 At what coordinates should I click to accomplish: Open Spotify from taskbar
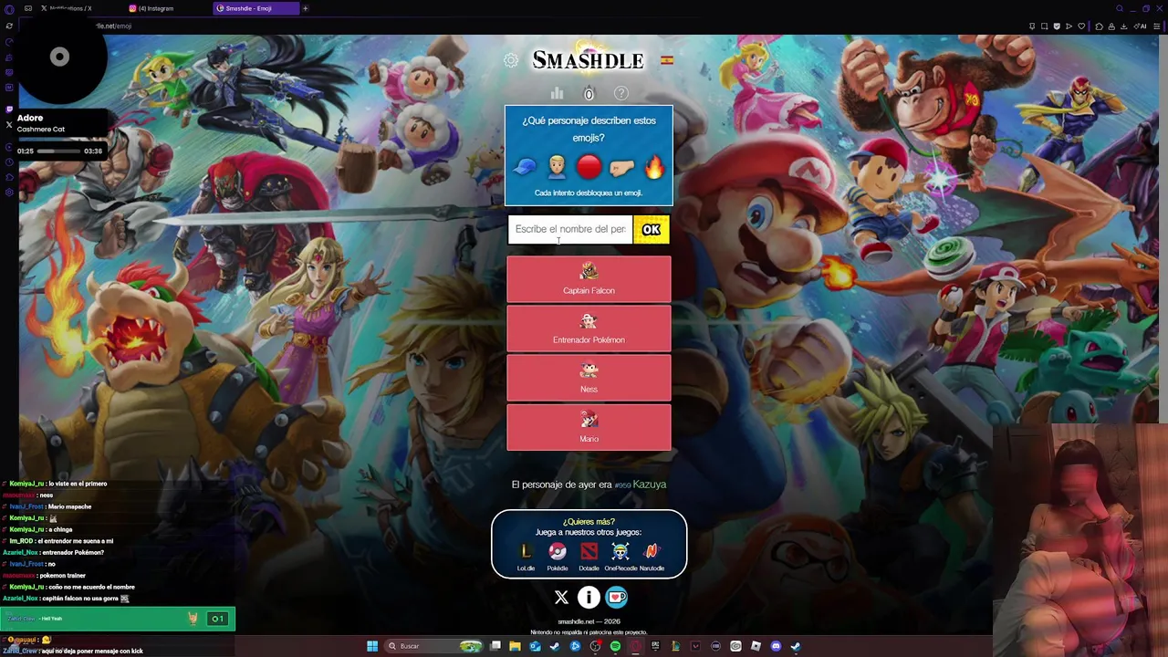point(615,646)
